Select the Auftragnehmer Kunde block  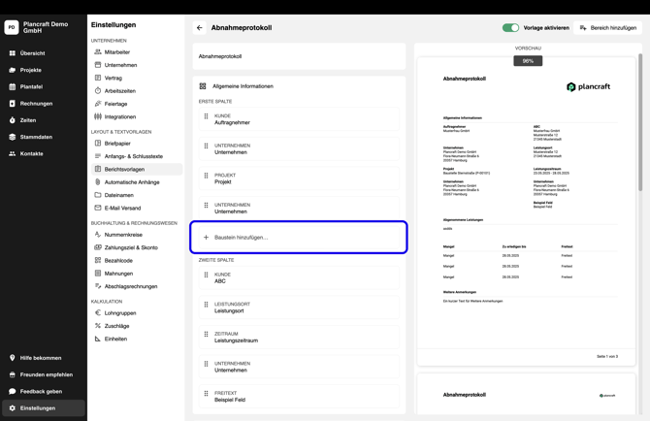click(x=299, y=119)
